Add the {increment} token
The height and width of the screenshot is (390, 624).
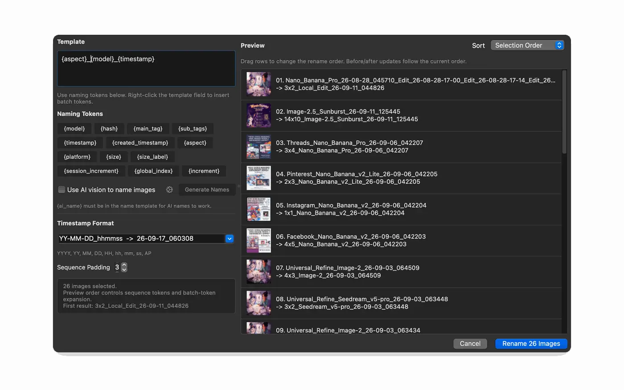[204, 171]
